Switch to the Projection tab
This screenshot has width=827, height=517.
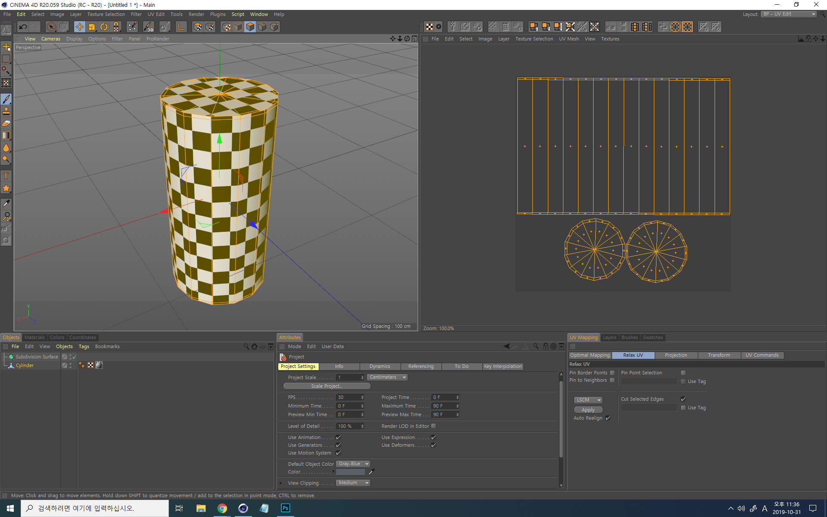(675, 355)
